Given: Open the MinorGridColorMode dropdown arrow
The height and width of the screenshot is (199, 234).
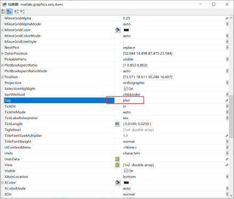Looking at the screenshot, I should (x=227, y=36).
